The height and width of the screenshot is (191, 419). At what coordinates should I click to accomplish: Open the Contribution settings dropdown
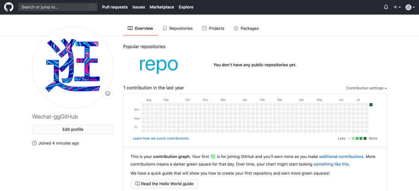click(x=366, y=88)
